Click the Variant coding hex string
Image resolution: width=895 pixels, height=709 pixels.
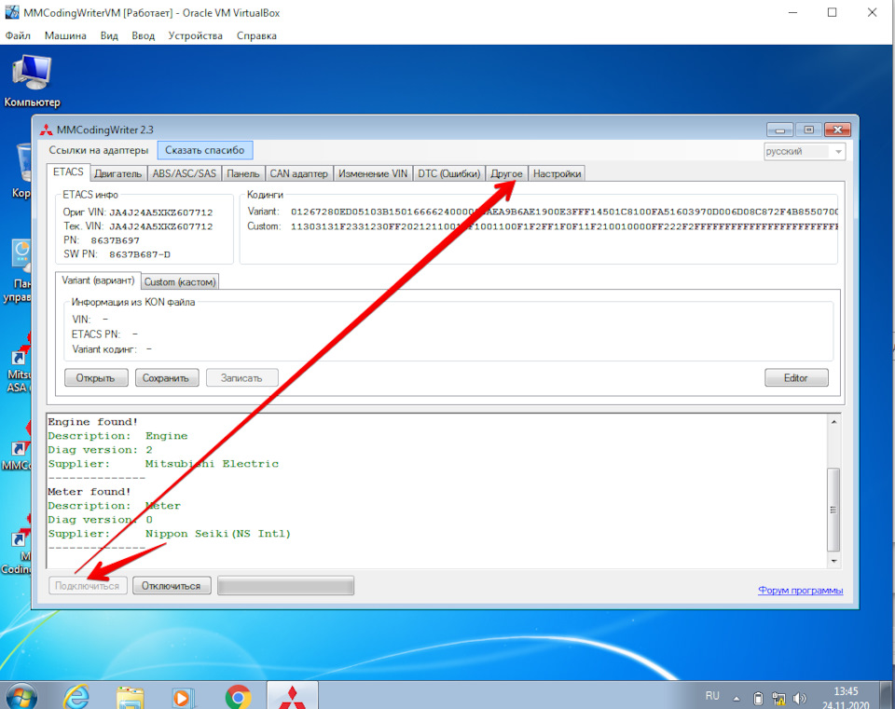pyautogui.click(x=564, y=211)
